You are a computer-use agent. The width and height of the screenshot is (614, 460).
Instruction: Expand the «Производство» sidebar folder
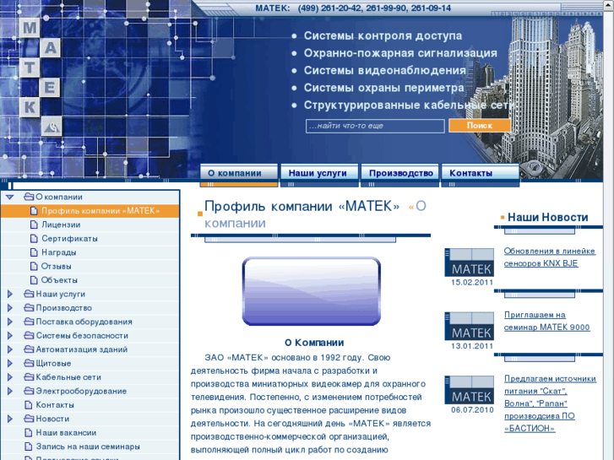(10, 308)
